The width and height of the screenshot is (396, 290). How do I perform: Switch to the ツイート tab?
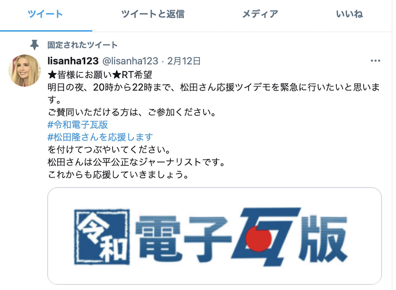tap(45, 14)
